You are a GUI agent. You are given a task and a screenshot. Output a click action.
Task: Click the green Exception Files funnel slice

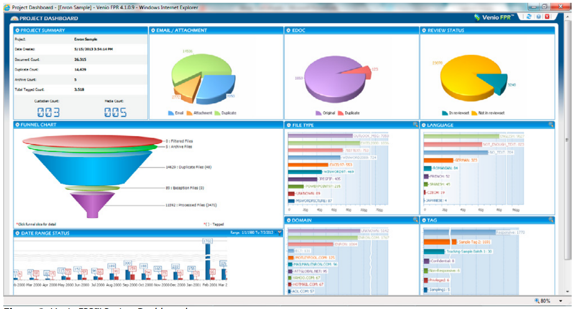pyautogui.click(x=92, y=188)
